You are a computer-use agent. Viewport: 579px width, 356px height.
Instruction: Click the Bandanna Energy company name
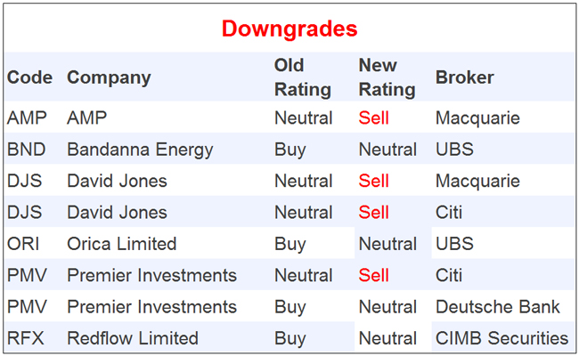(x=140, y=150)
